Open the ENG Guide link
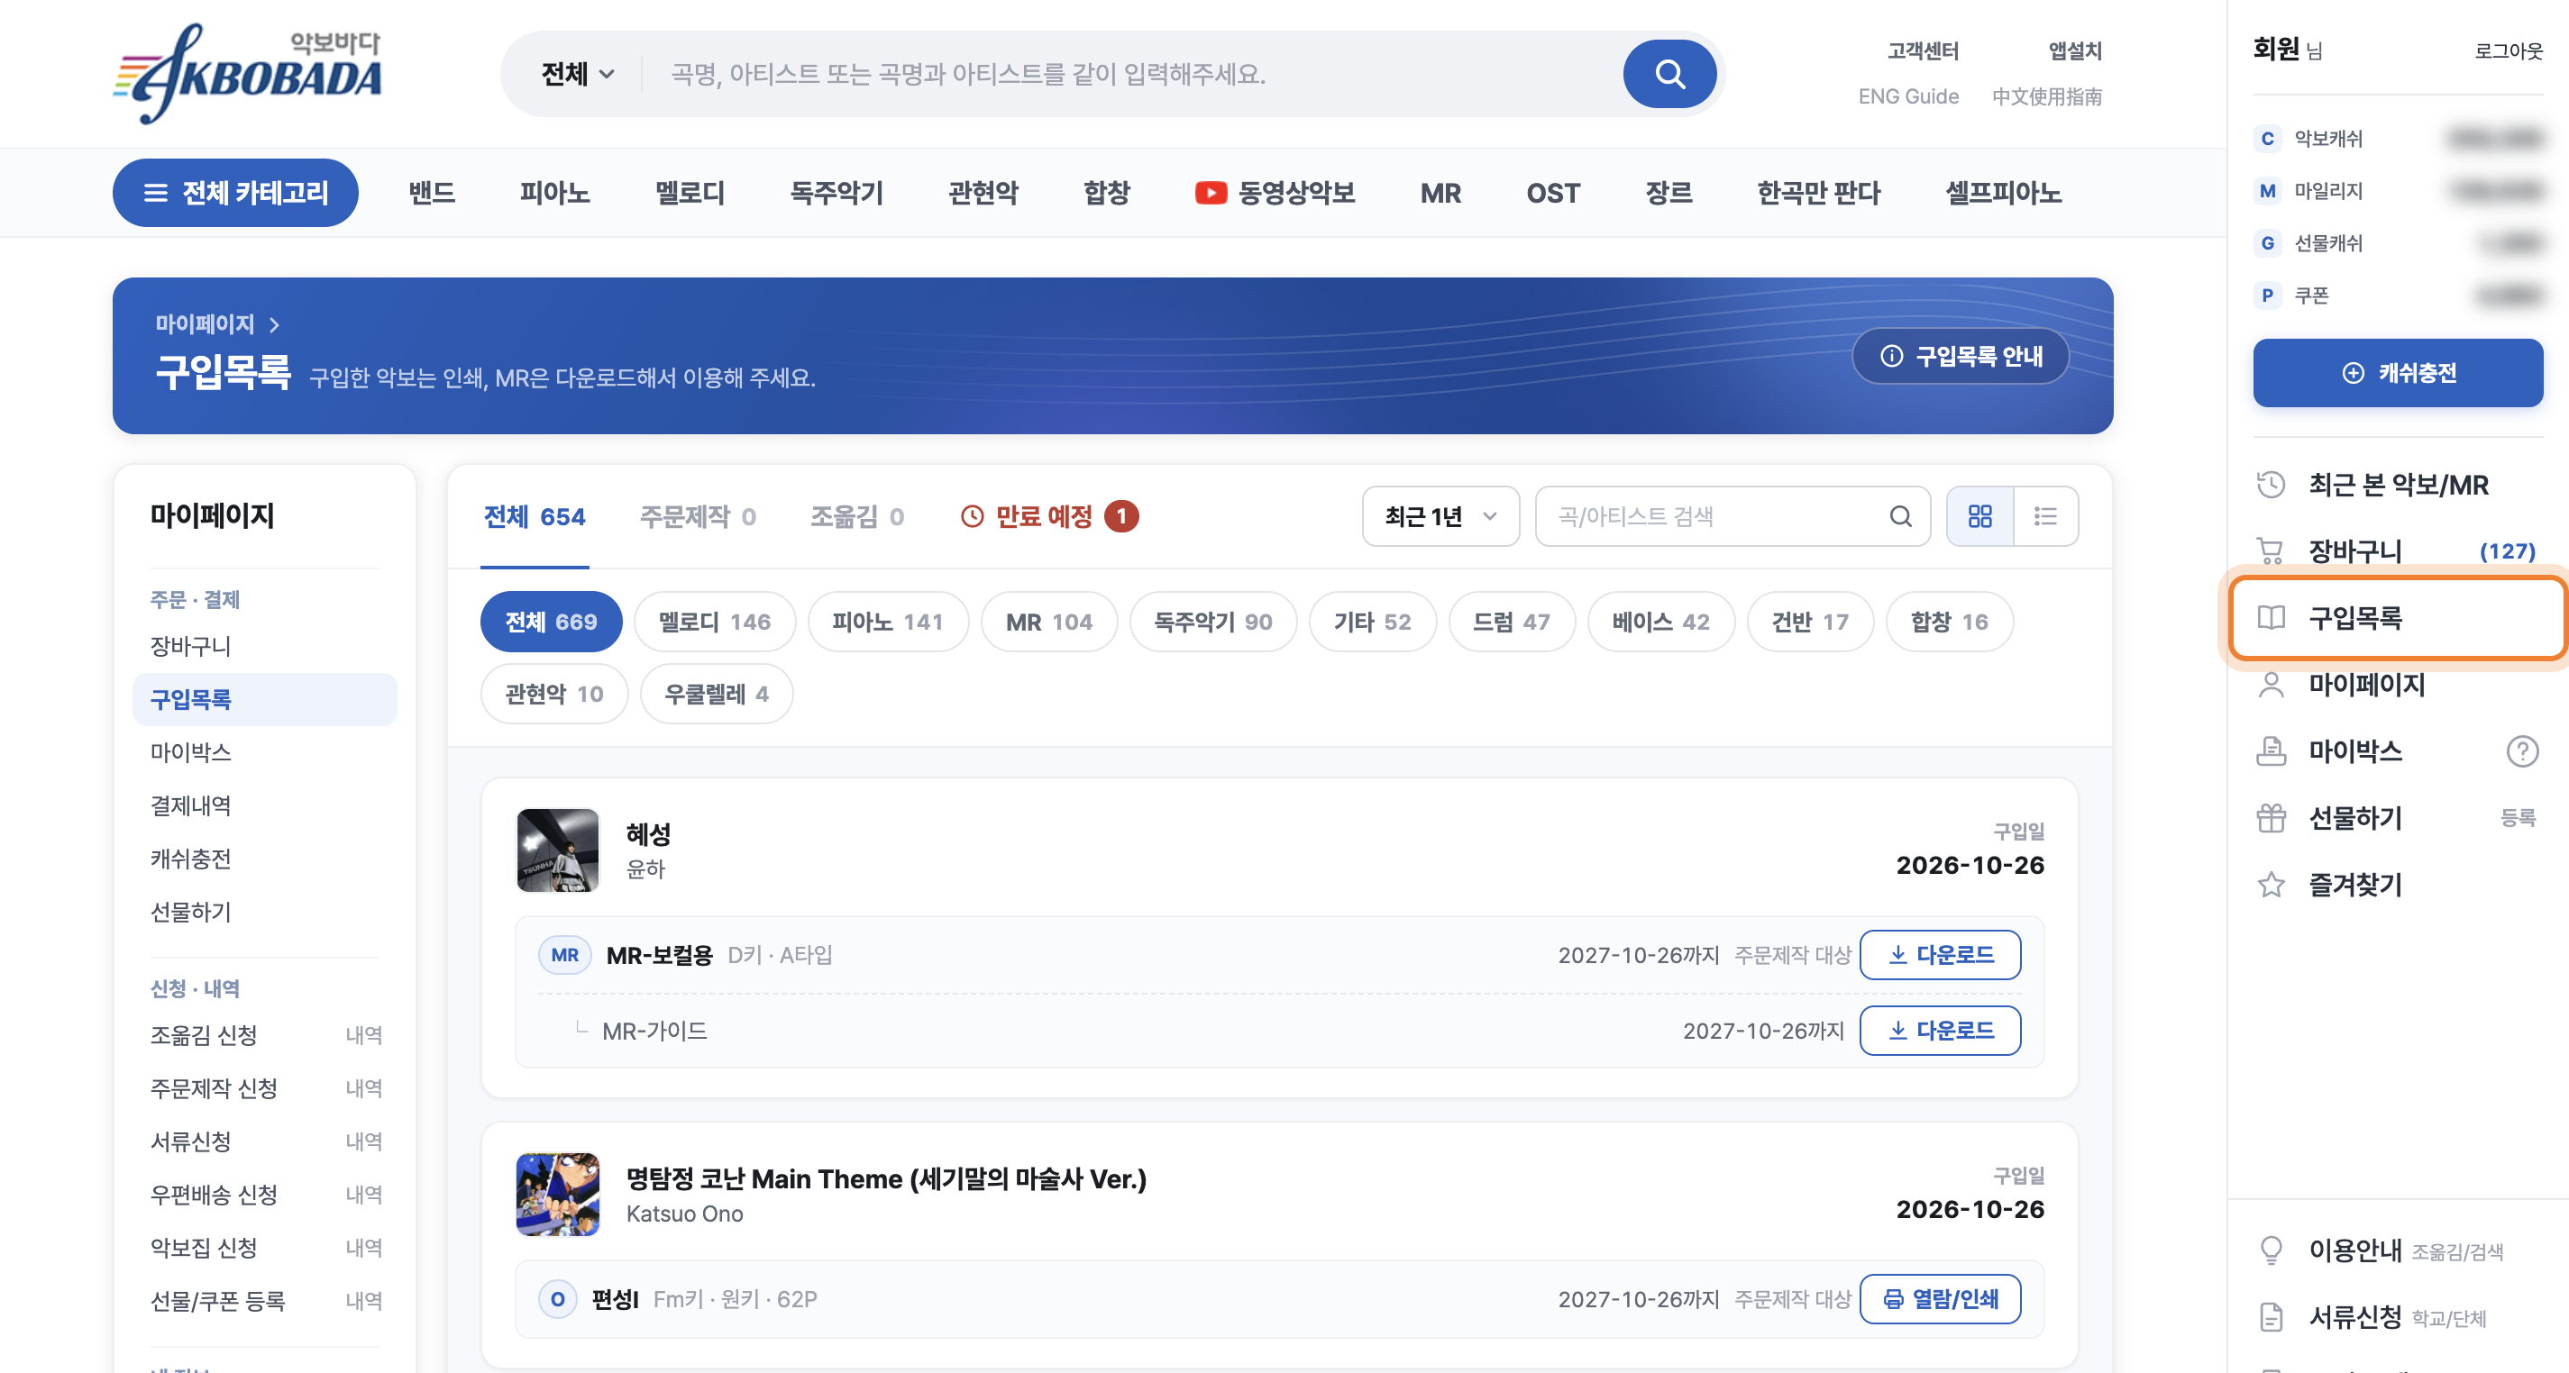The height and width of the screenshot is (1373, 2569). click(1907, 96)
